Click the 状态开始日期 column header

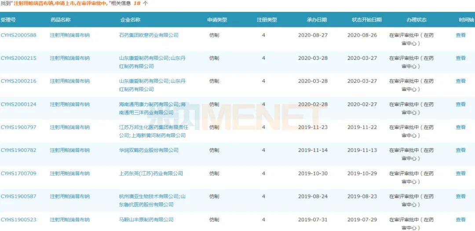click(366, 20)
